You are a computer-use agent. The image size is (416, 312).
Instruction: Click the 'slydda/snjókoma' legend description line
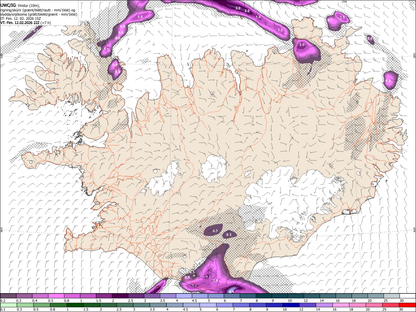tap(39, 14)
